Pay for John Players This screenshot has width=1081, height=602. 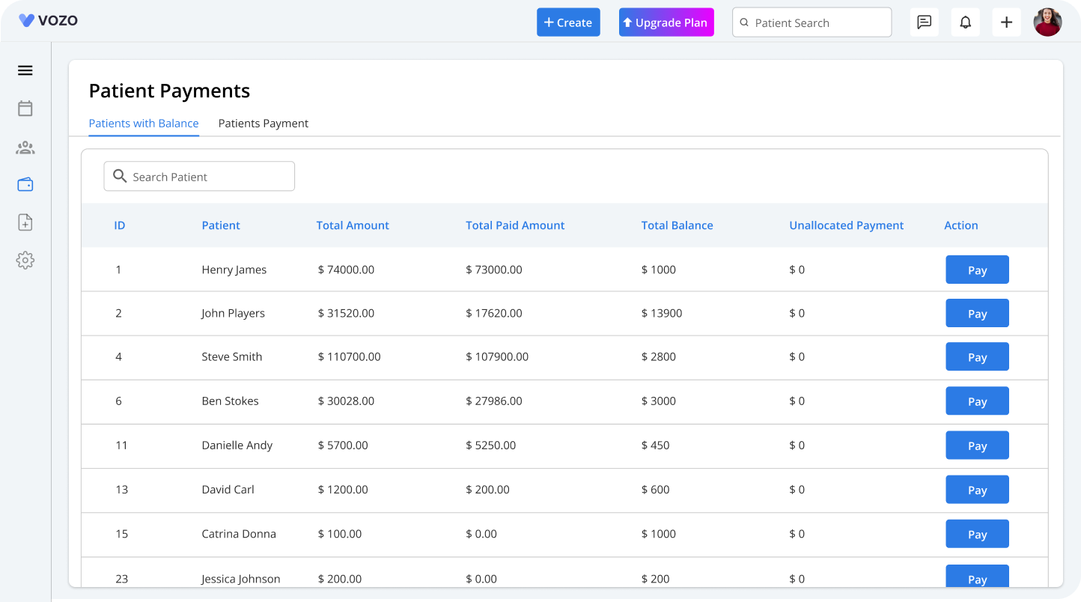click(977, 314)
